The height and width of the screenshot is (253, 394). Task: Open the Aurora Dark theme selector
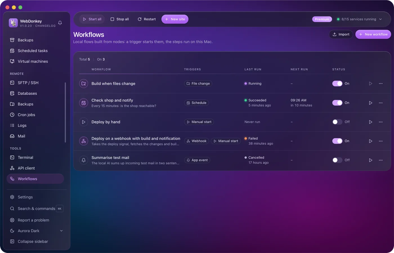click(36, 231)
